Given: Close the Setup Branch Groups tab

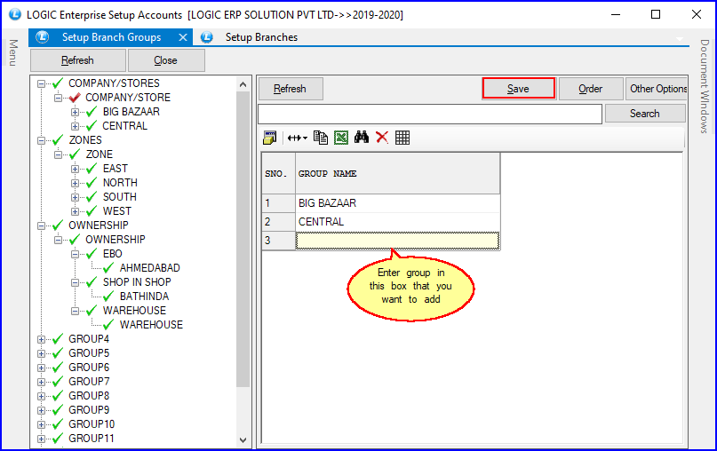Looking at the screenshot, I should [x=182, y=37].
